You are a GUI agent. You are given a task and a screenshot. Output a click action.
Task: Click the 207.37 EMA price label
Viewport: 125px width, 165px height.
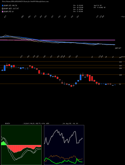point(118,48)
